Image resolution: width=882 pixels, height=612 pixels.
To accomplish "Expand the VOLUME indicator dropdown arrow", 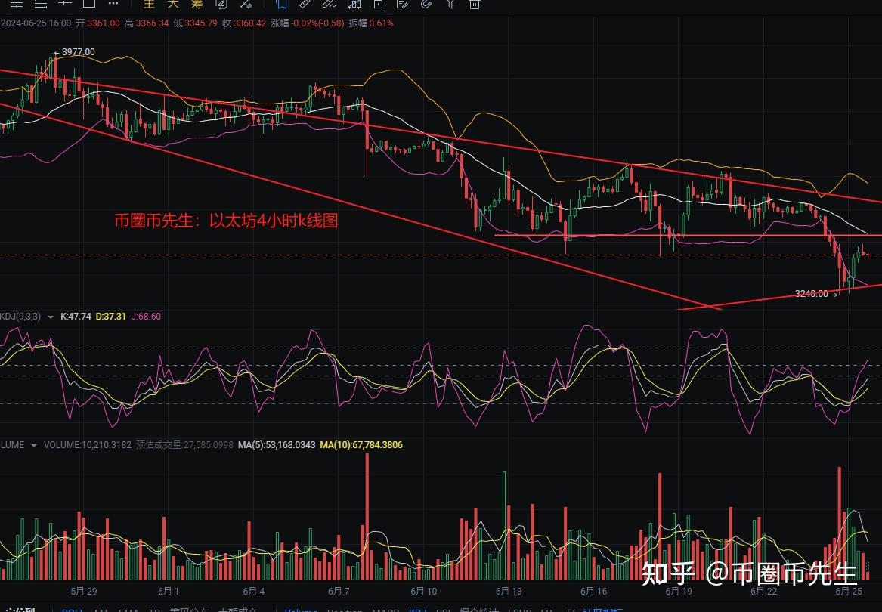I will tap(33, 446).
